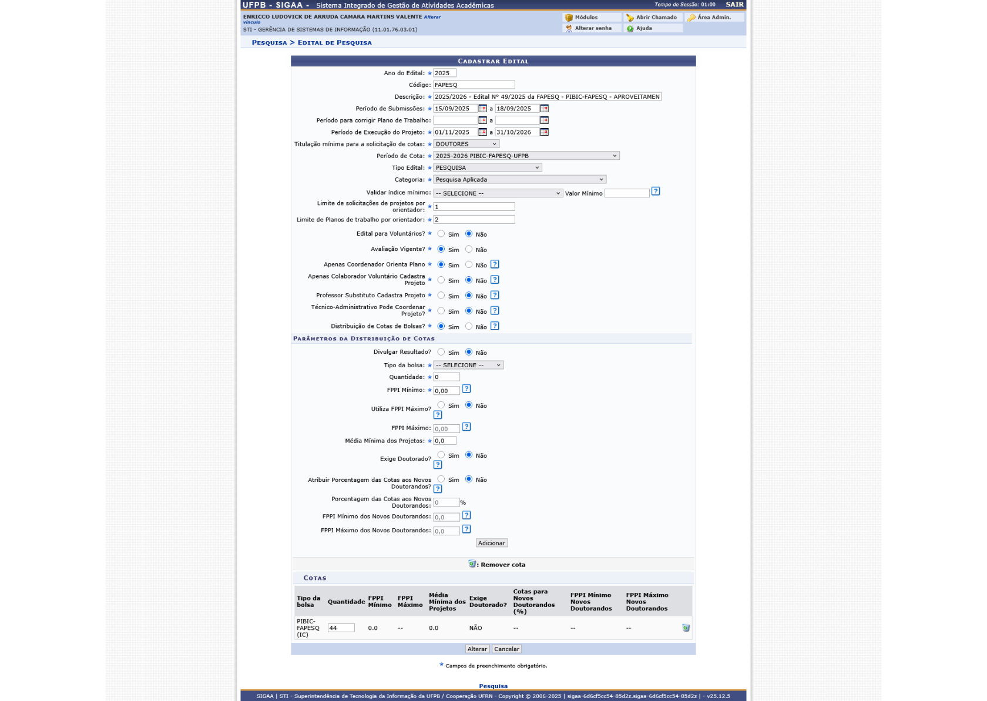Select Sim for Edital para Voluntários
This screenshot has height=701, width=987.
point(439,233)
